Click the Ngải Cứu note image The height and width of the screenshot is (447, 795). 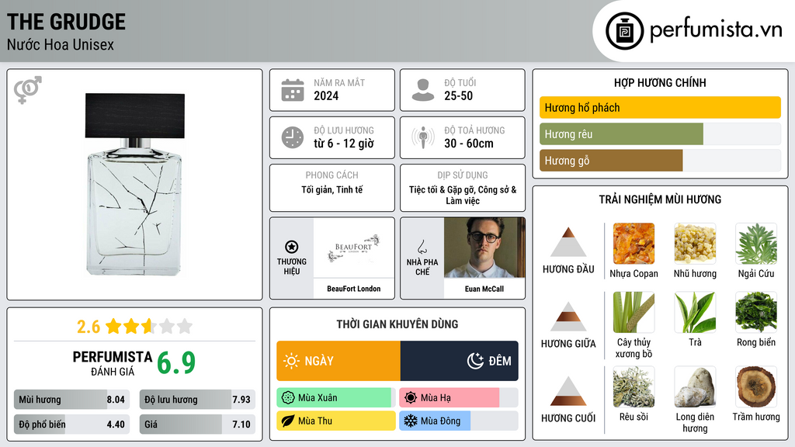756,244
